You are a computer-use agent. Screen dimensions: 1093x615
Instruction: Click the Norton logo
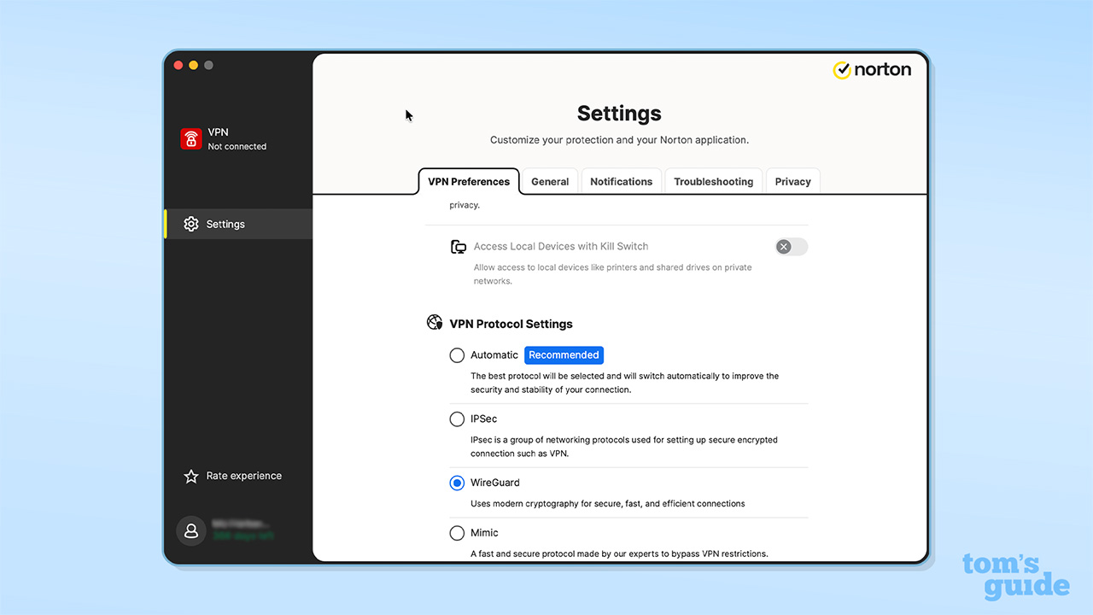(872, 69)
